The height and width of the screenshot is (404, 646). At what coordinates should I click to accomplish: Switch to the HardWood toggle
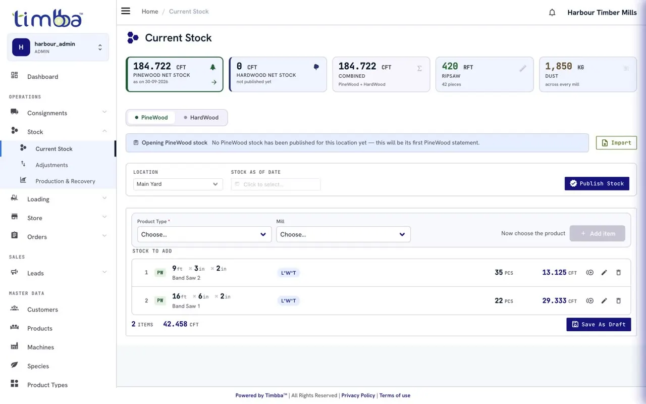[x=201, y=118]
